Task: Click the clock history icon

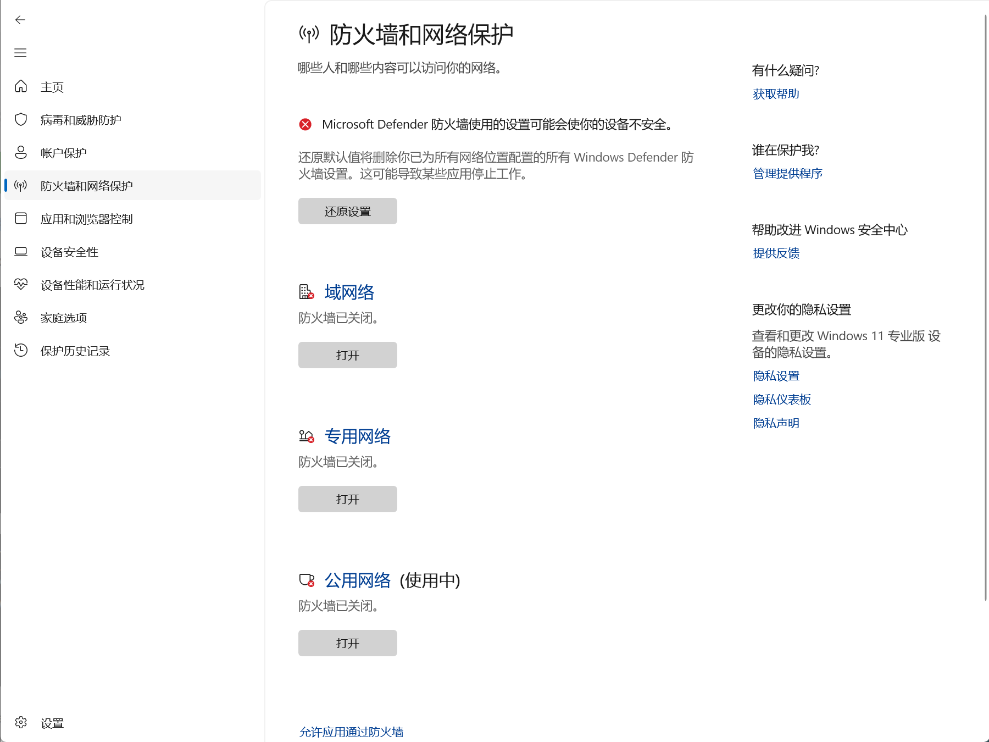Action: (x=21, y=350)
